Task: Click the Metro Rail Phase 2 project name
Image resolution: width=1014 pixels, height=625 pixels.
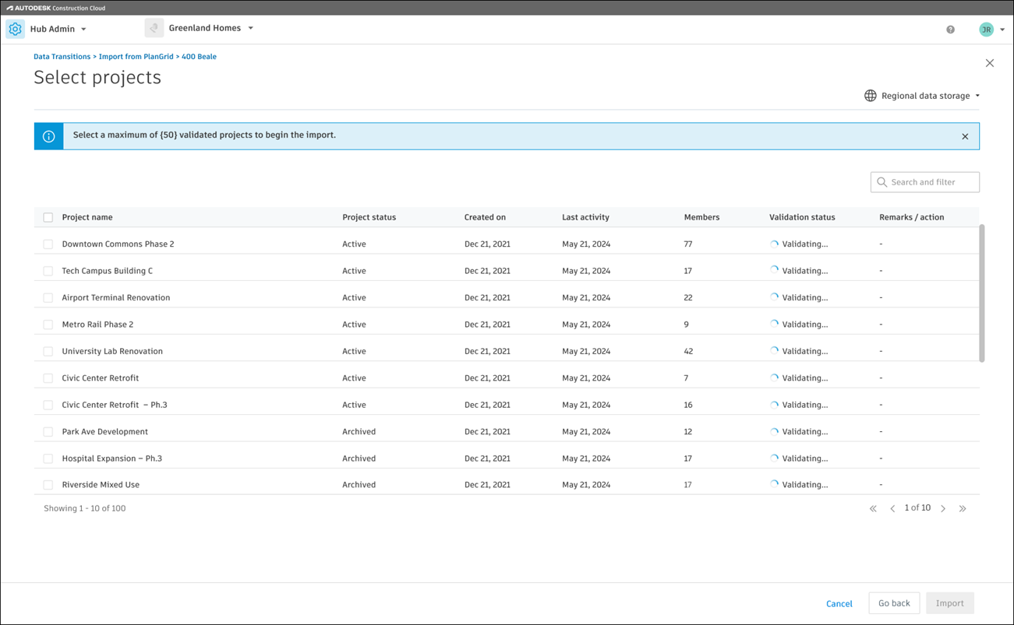Action: pos(97,325)
